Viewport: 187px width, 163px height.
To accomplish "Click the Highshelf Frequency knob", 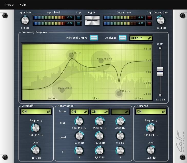I will click(151, 128).
